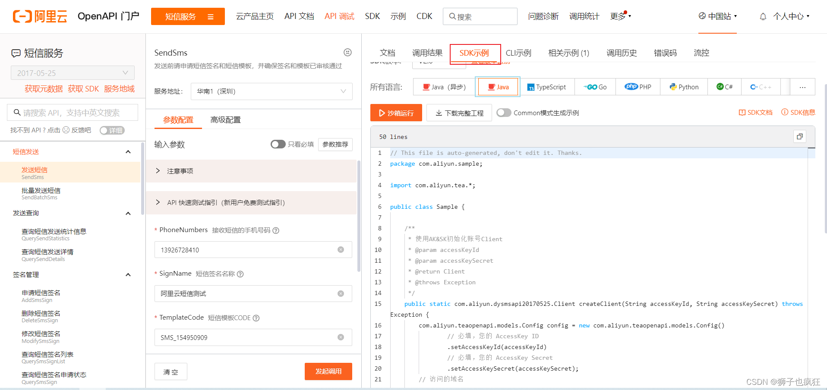827x390 pixels.
Task: Expand API 快速测试指引 panel
Action: [x=251, y=203]
